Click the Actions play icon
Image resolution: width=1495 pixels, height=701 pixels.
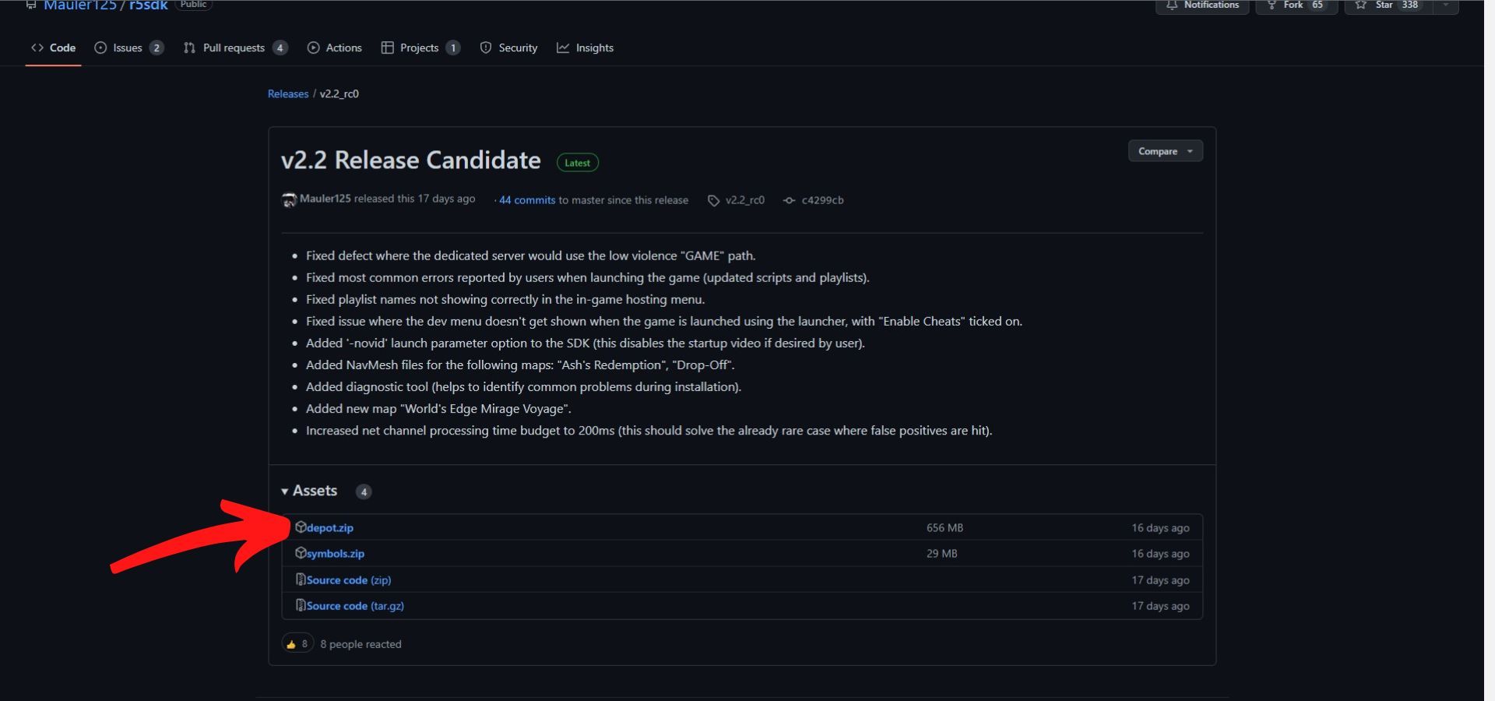coord(314,48)
